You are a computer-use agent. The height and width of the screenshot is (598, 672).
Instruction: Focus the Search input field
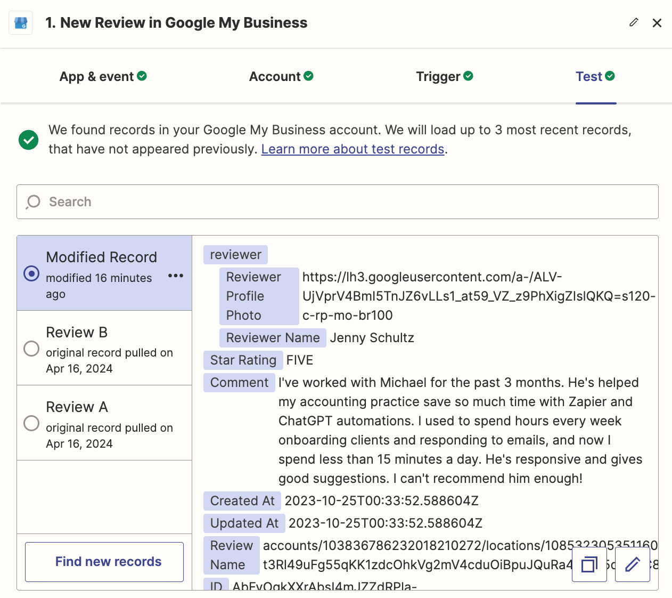pyautogui.click(x=338, y=201)
